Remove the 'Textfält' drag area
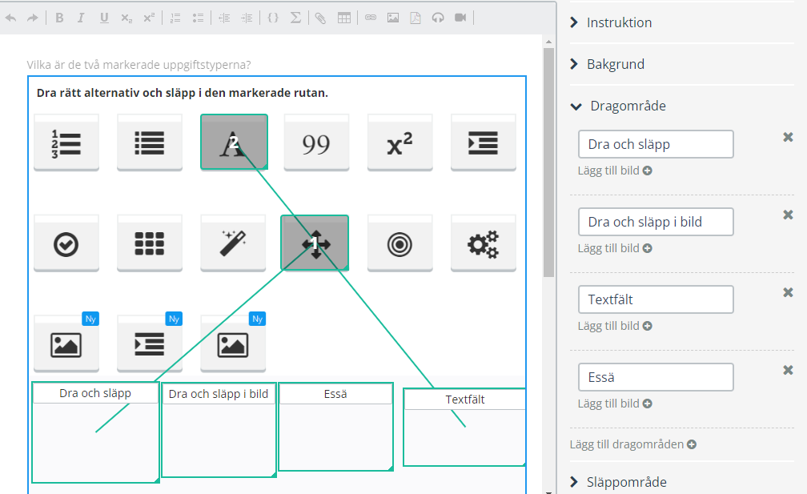Viewport: 807px width, 494px height. [788, 292]
